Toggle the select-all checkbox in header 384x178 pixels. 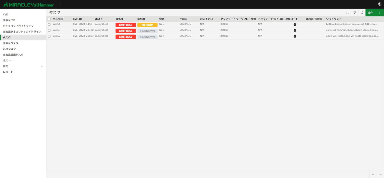49,19
